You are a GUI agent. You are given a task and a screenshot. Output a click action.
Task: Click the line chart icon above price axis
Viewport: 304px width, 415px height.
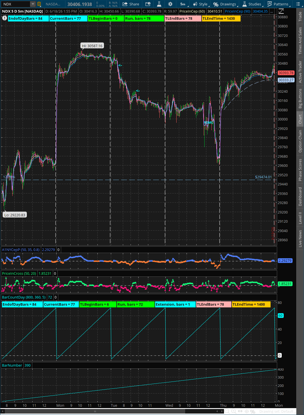coord(281,11)
